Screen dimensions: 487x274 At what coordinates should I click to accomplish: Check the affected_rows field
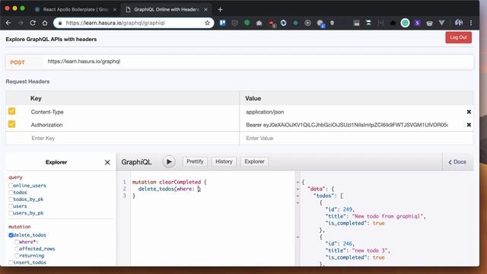[17, 249]
